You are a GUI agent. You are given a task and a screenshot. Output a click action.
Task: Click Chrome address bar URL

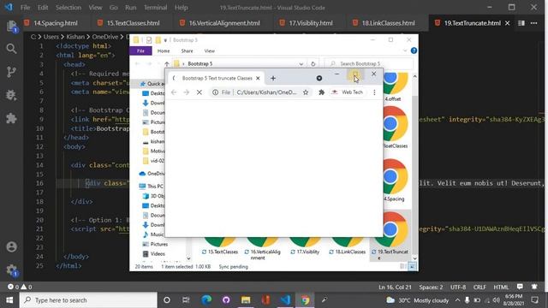266,92
